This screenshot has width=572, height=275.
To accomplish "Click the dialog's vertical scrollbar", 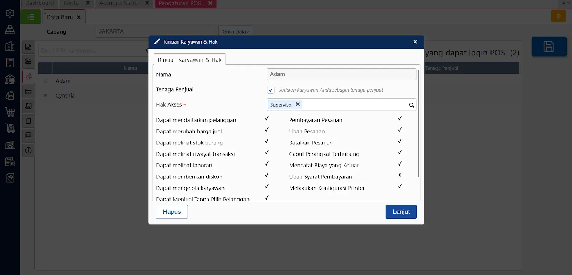I will pyautogui.click(x=418, y=124).
